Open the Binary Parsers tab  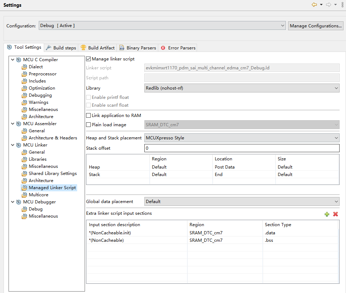(x=138, y=48)
